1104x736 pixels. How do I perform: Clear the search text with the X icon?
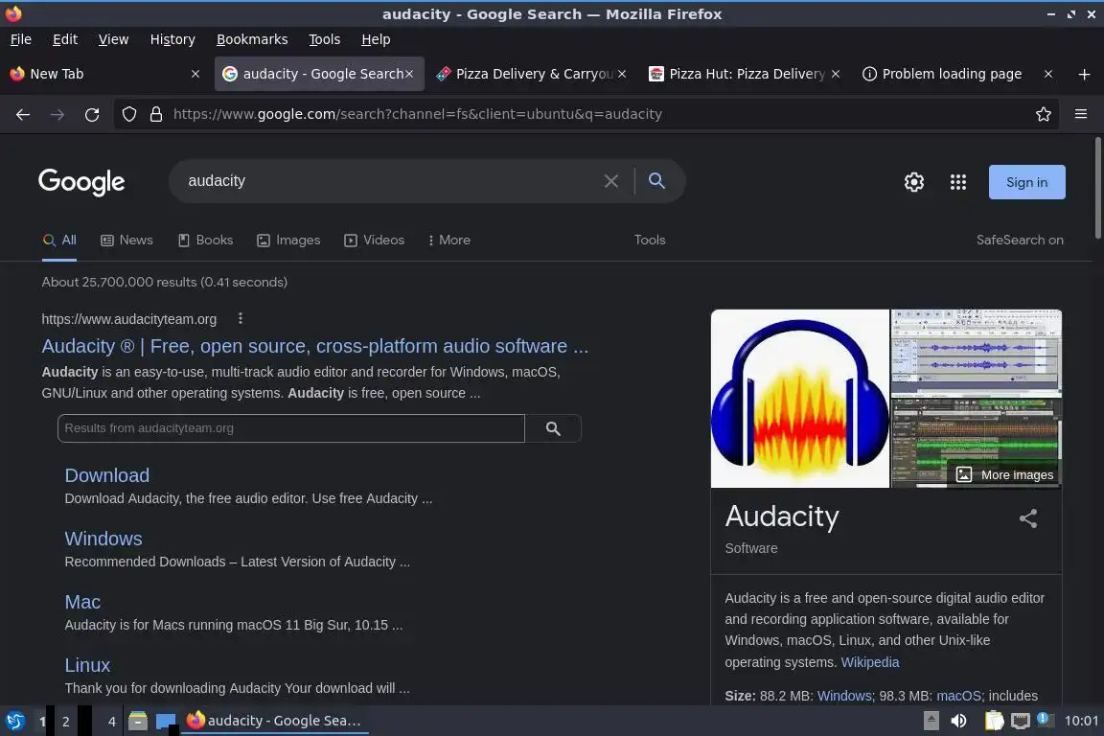click(611, 181)
